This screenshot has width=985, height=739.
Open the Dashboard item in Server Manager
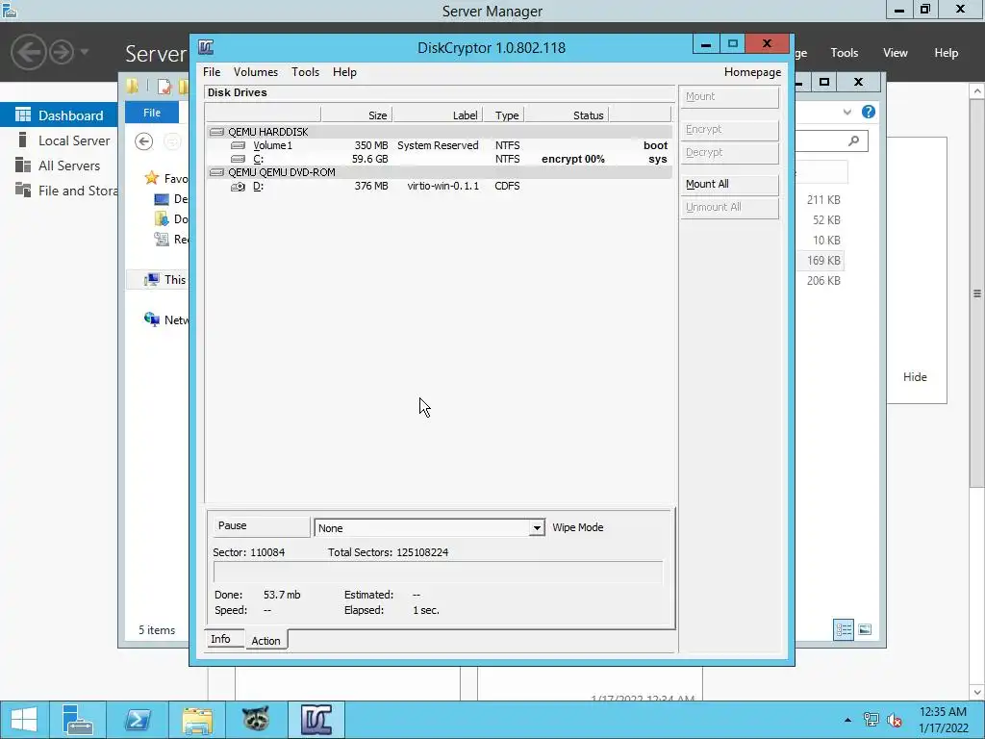pos(59,115)
